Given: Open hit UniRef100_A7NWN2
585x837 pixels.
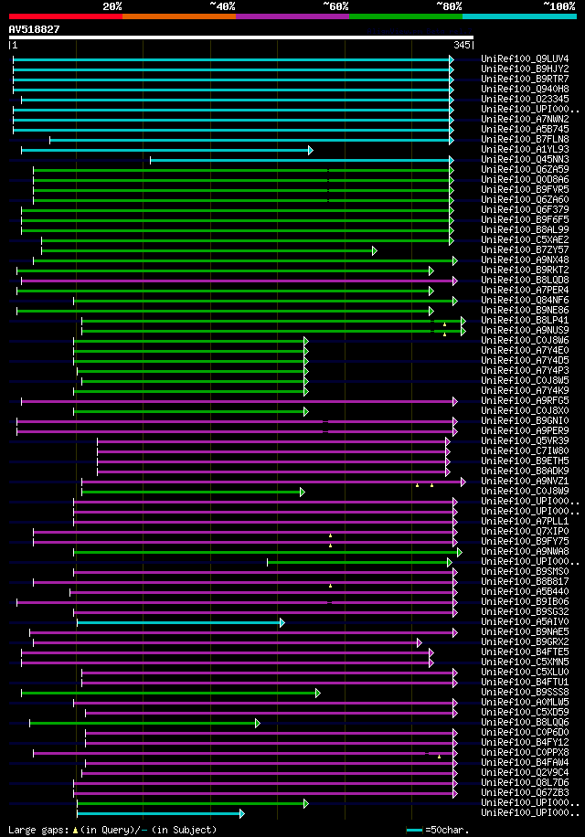Looking at the screenshot, I should [x=525, y=119].
